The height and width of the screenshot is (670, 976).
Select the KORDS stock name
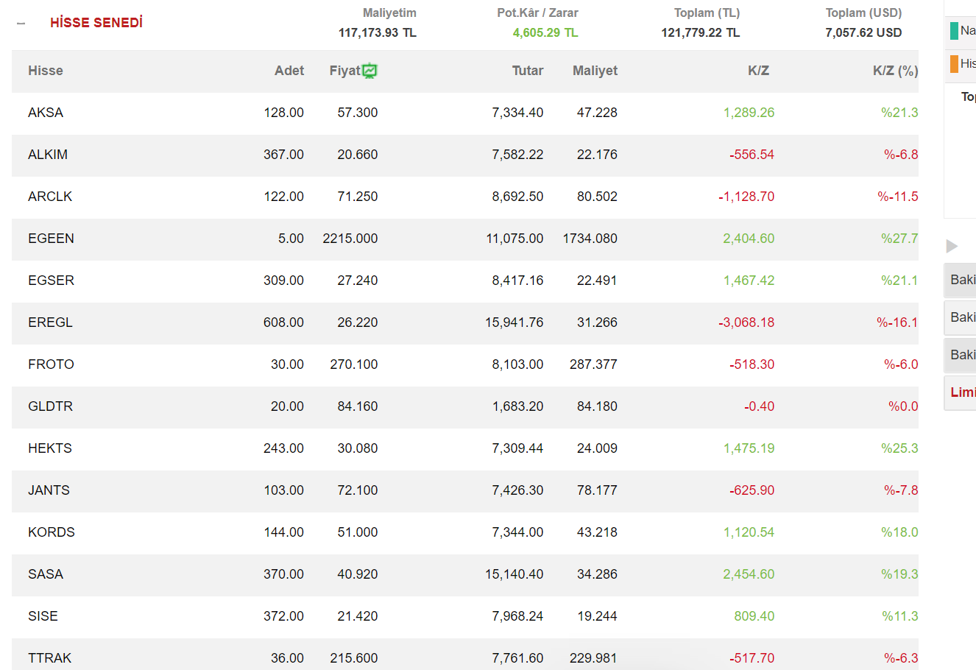[52, 532]
